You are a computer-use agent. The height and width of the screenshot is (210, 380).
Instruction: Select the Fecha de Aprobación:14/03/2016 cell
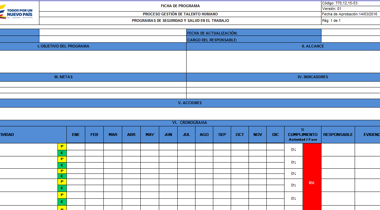pos(351,14)
